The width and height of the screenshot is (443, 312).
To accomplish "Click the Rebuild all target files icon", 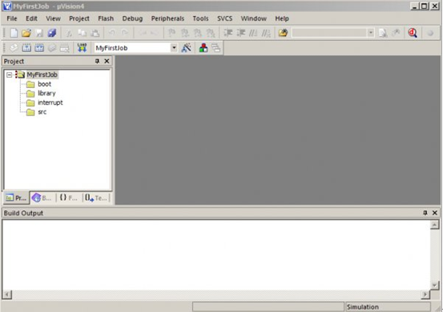I will point(39,48).
